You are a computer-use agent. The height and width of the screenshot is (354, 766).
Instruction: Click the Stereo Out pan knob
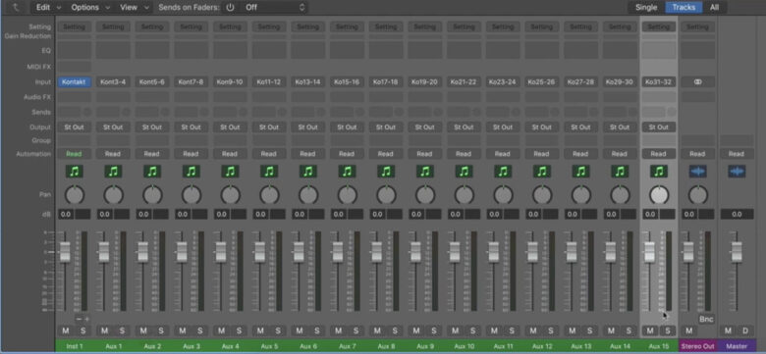pos(697,195)
